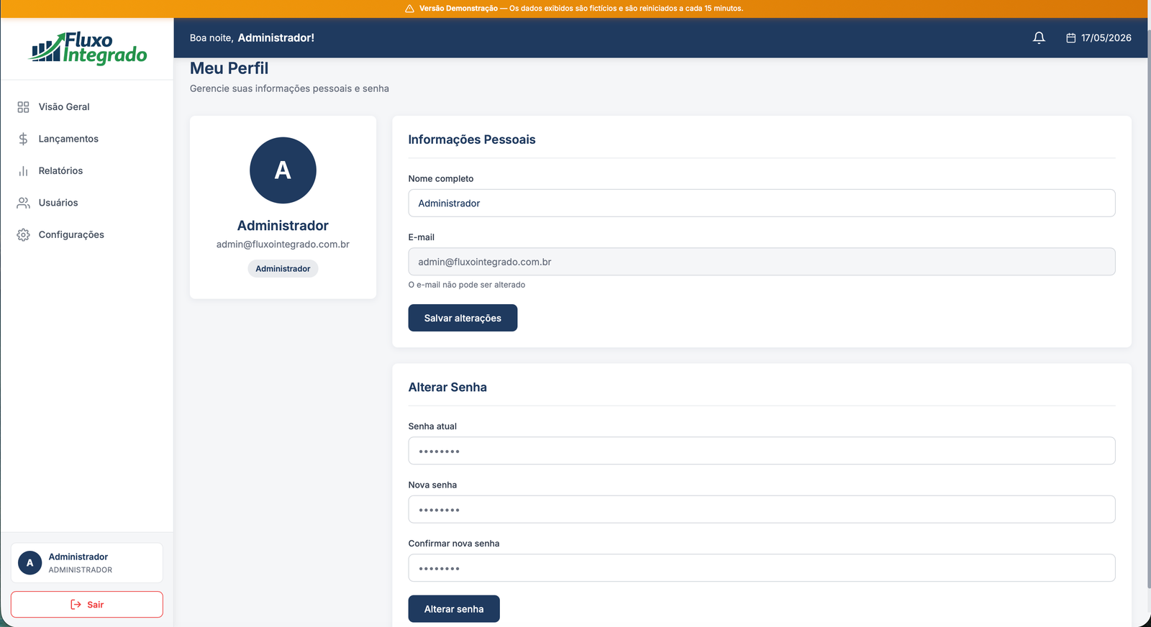The image size is (1151, 627).
Task: Click the Relatórios bar chart icon
Action: [x=23, y=171]
